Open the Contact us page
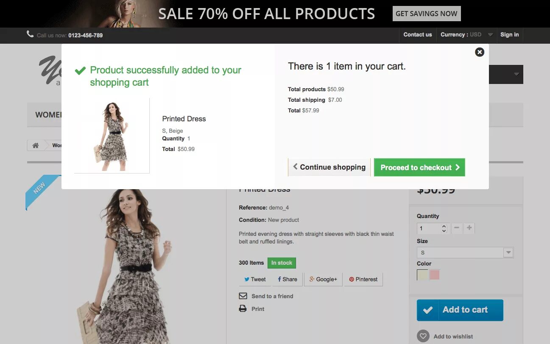This screenshot has height=344, width=550. [x=418, y=35]
